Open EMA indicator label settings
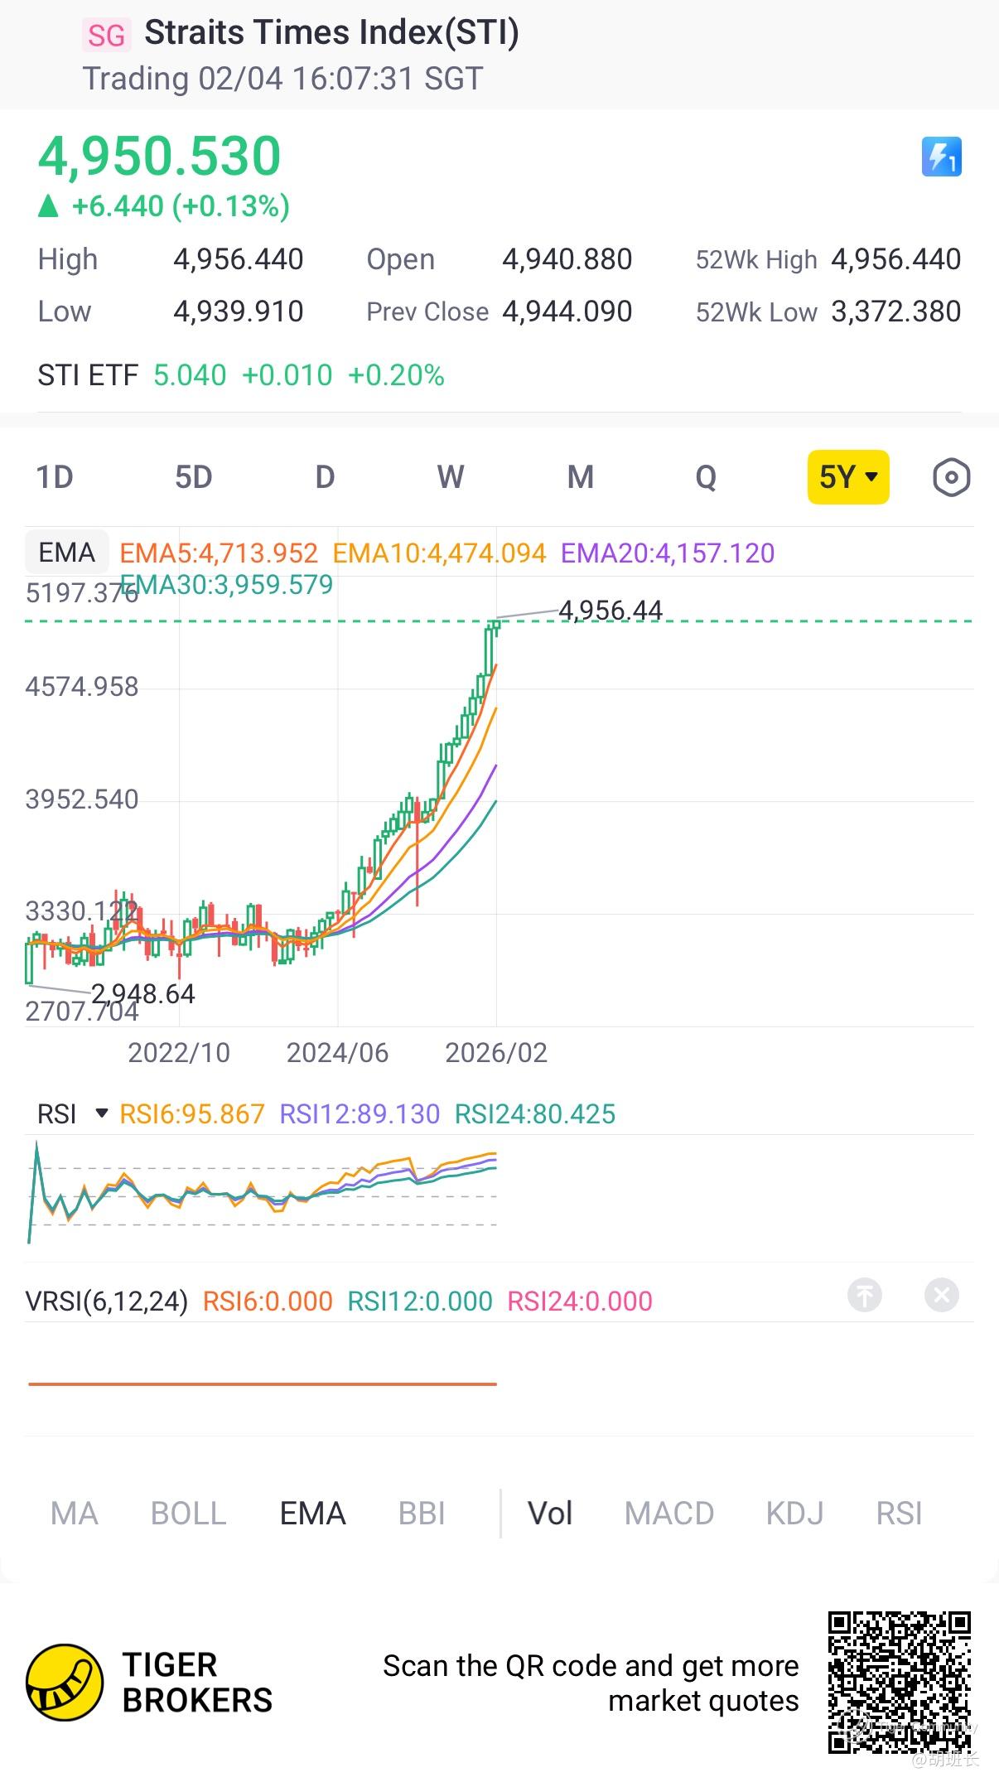 66,553
